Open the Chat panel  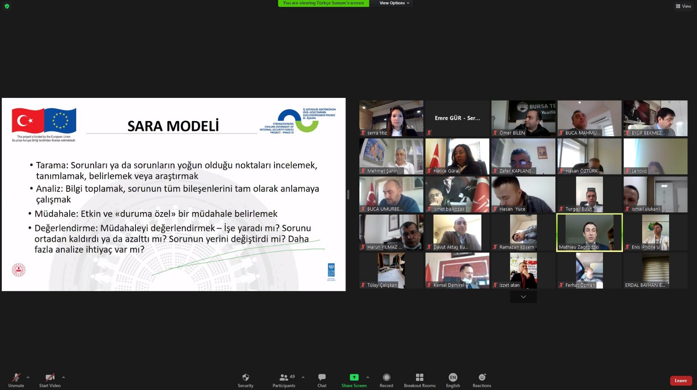point(322,378)
